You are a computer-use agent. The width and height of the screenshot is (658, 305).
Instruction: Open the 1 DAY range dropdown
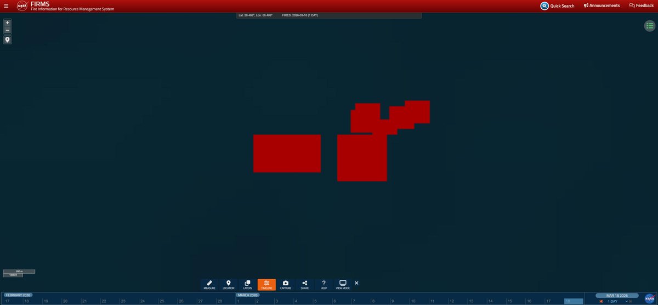pos(617,301)
